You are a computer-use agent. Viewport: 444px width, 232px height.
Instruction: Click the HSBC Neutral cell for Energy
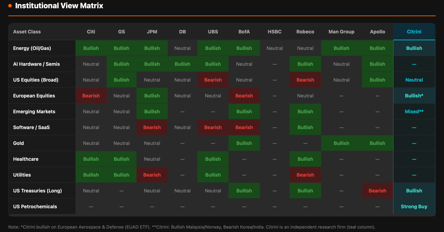click(x=275, y=48)
